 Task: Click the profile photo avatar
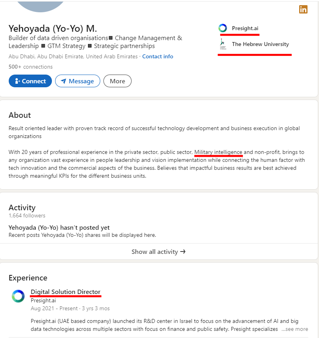[40, 6]
